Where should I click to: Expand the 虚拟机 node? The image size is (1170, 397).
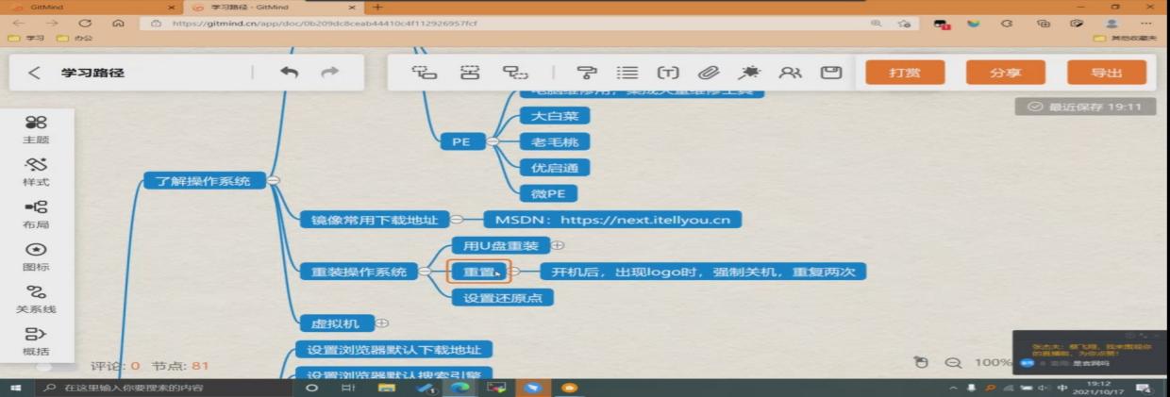click(x=382, y=323)
